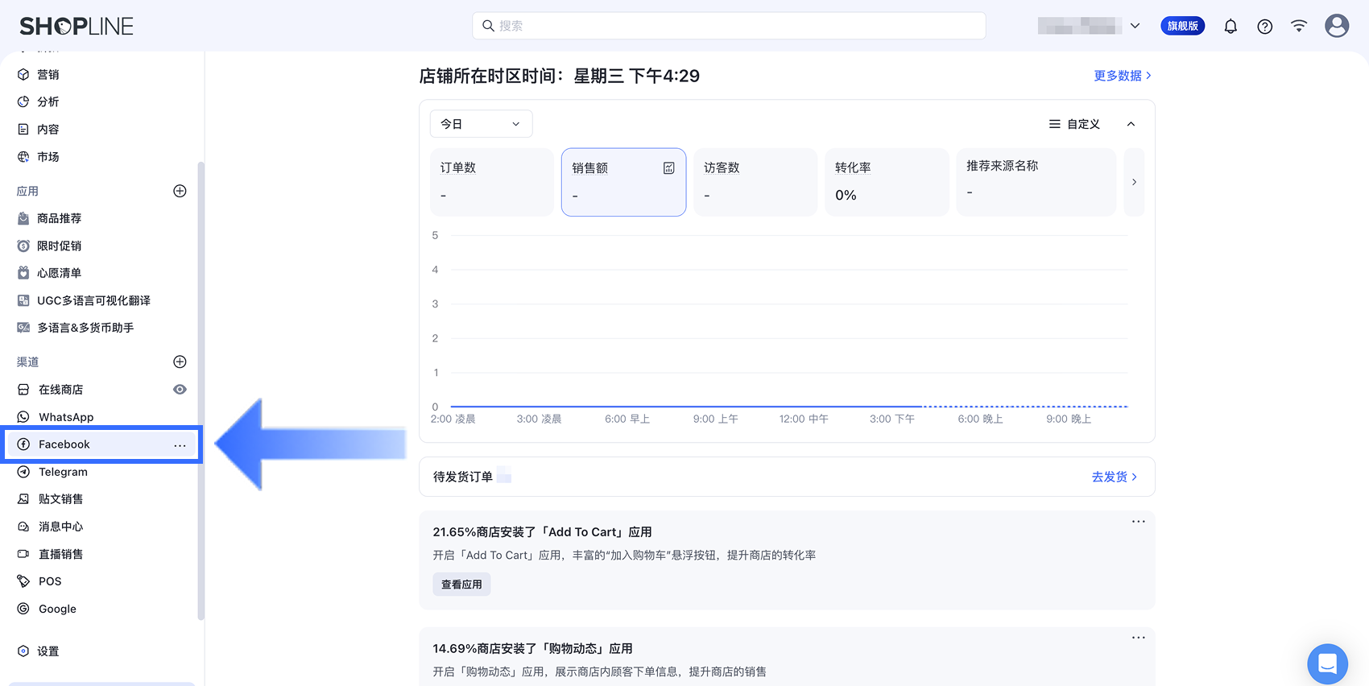Add a new channel via 渠道 plus icon
1369x686 pixels.
180,362
